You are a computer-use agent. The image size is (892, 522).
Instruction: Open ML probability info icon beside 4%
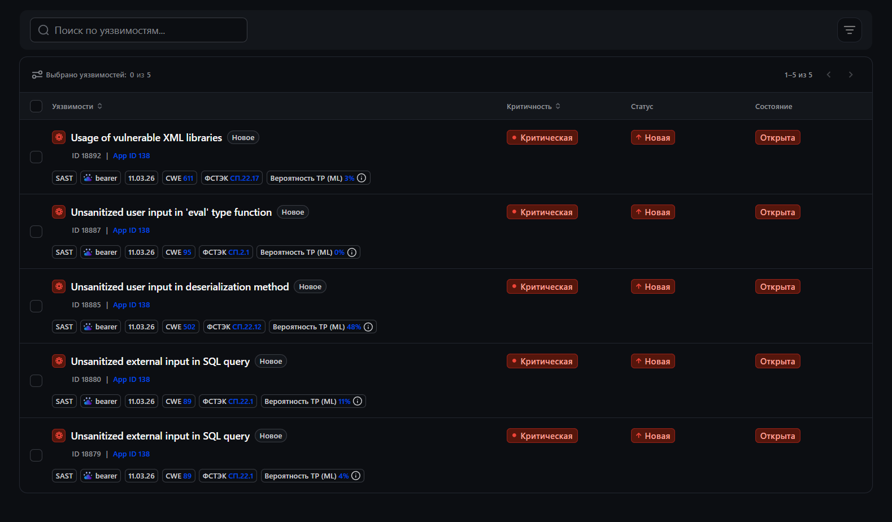pos(356,476)
